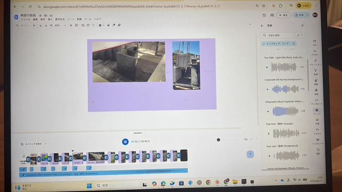The image size is (342, 192).
Task: Click the Windows taskbar search box
Action: 117,185
